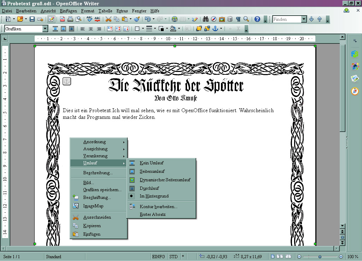Toggle overwrite mode via EINFG indicator

point(158,256)
